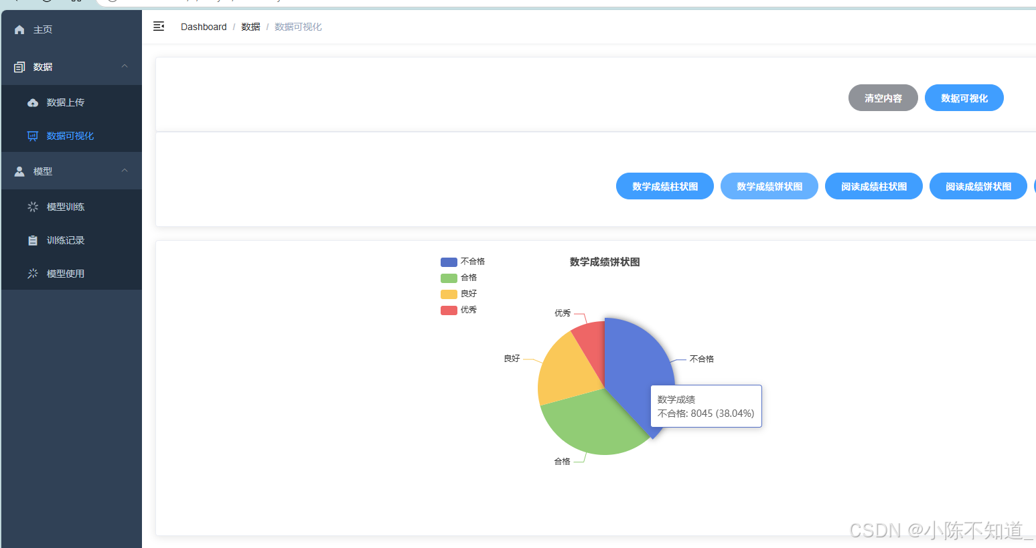Toggle the 合格 legend swatch
Image resolution: width=1036 pixels, height=548 pixels.
coord(449,278)
